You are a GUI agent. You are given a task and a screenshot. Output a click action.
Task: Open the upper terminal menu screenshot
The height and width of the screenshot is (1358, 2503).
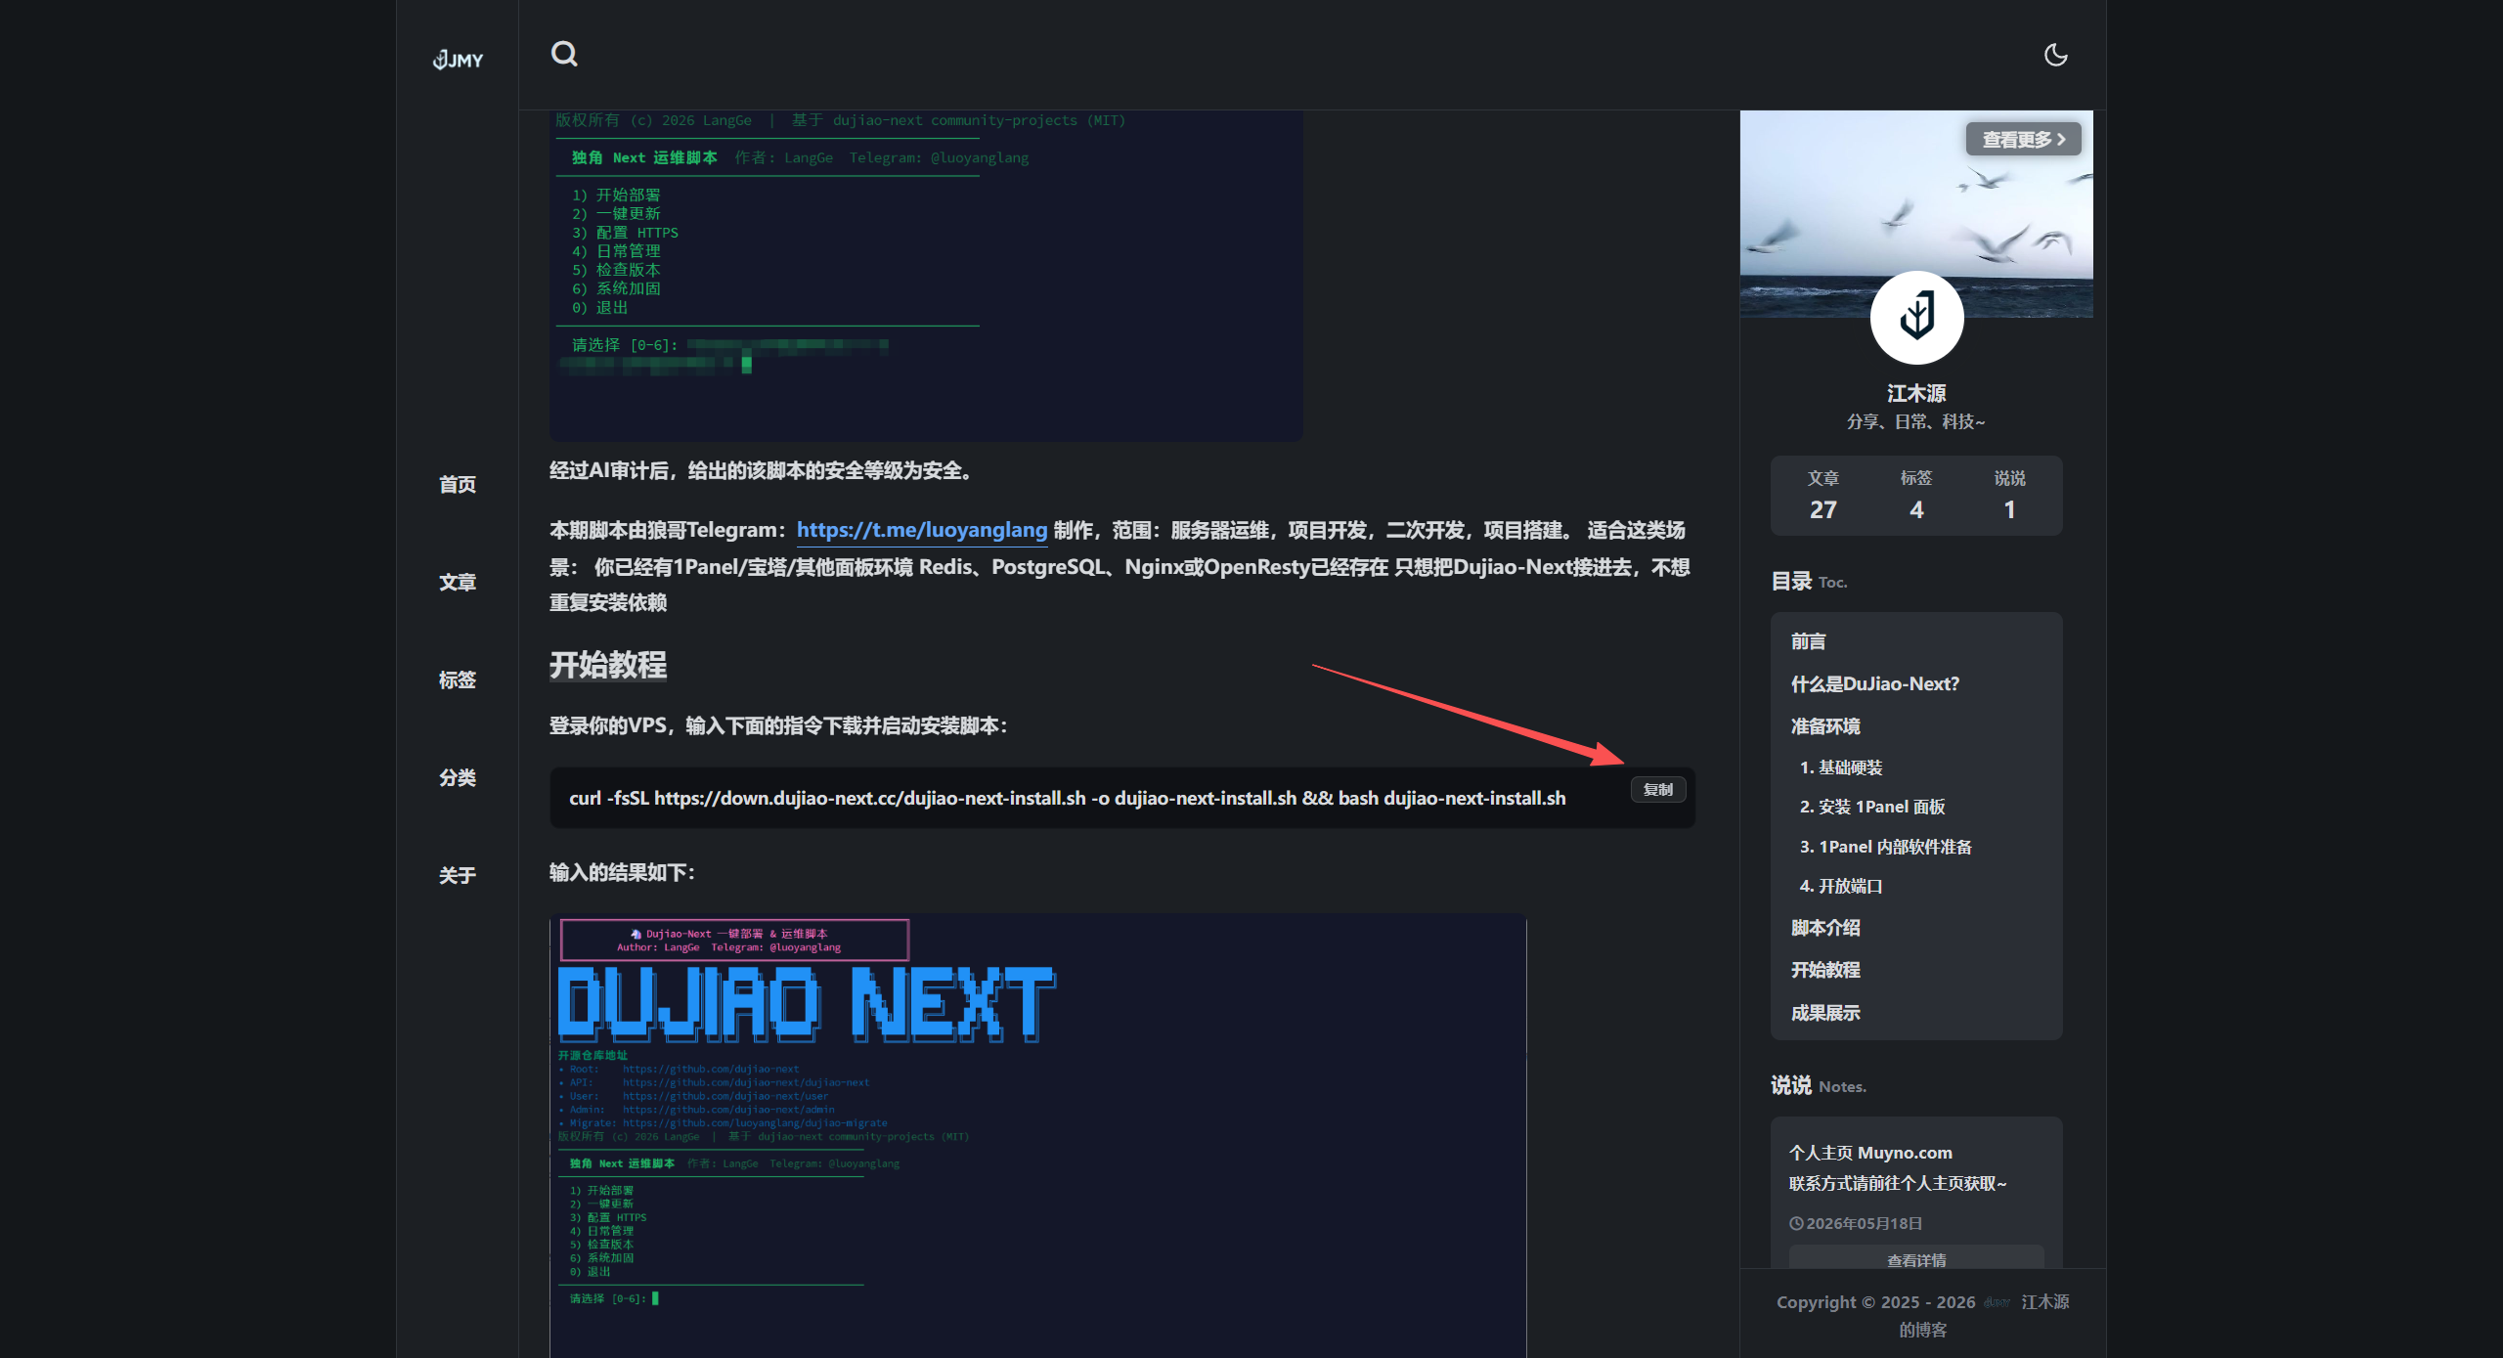[x=926, y=275]
